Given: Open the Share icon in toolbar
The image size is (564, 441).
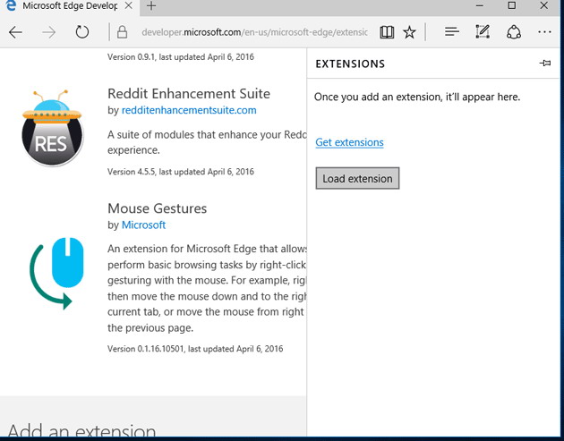Looking at the screenshot, I should pos(514,32).
